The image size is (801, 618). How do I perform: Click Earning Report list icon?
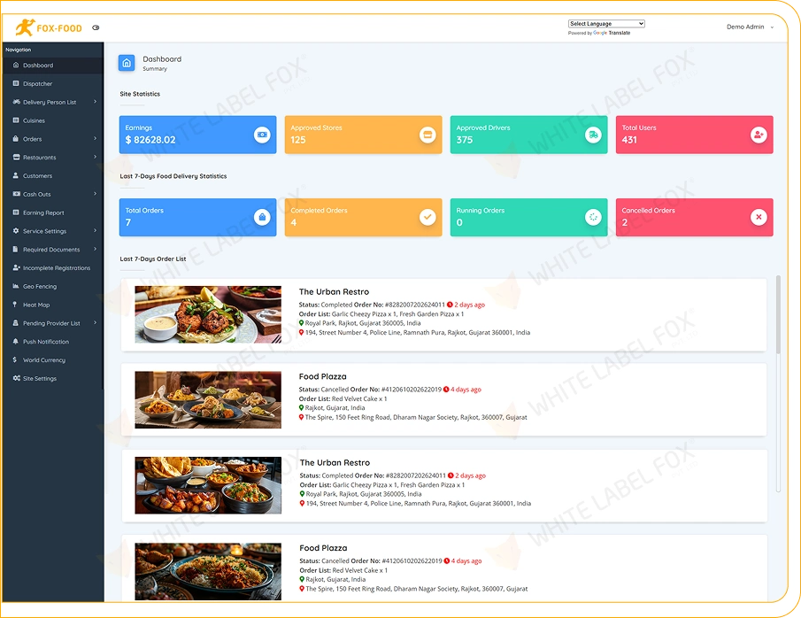pyautogui.click(x=16, y=212)
